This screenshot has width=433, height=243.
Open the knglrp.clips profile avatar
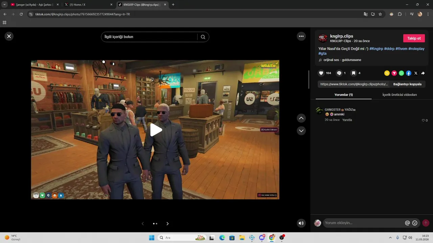click(323, 38)
